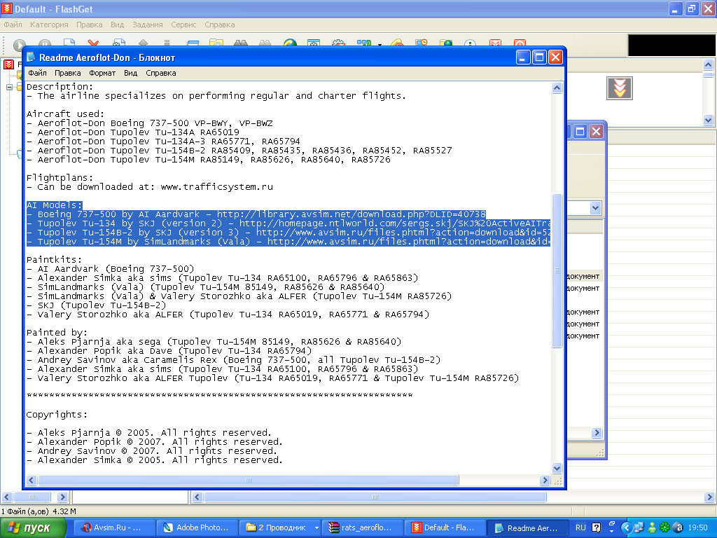
Task: Switch to rats_aeroflo WinRAR taskbar button
Action: (362, 527)
